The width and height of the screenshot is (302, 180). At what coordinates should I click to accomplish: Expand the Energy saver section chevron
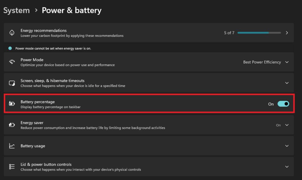pos(287,125)
